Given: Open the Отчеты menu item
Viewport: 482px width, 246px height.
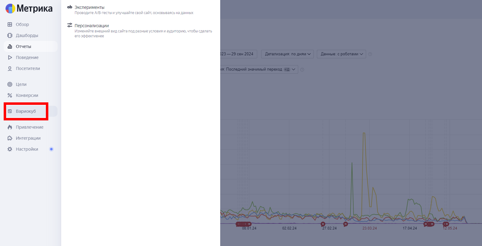Looking at the screenshot, I should [x=24, y=46].
